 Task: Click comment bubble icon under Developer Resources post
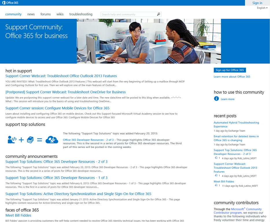[x=216, y=158]
